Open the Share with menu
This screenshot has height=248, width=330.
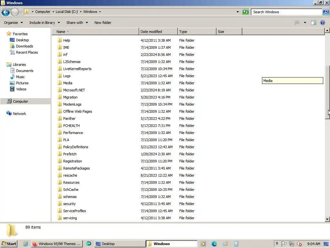[77, 23]
